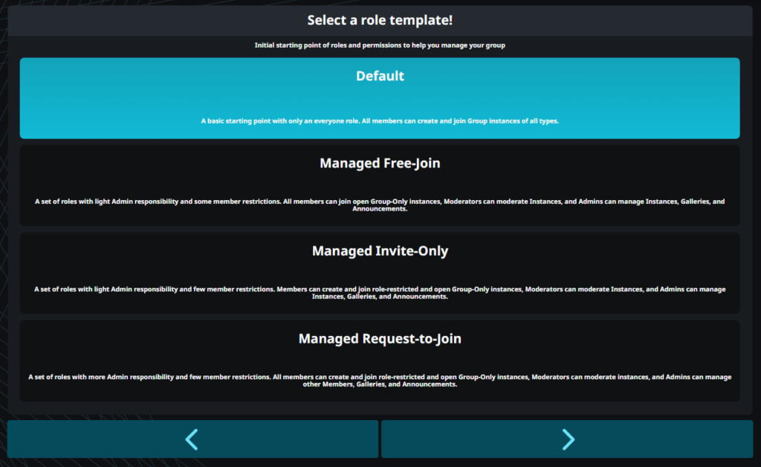The image size is (761, 467).
Task: Click the "Managed Request-to-Join" heading
Action: point(380,338)
